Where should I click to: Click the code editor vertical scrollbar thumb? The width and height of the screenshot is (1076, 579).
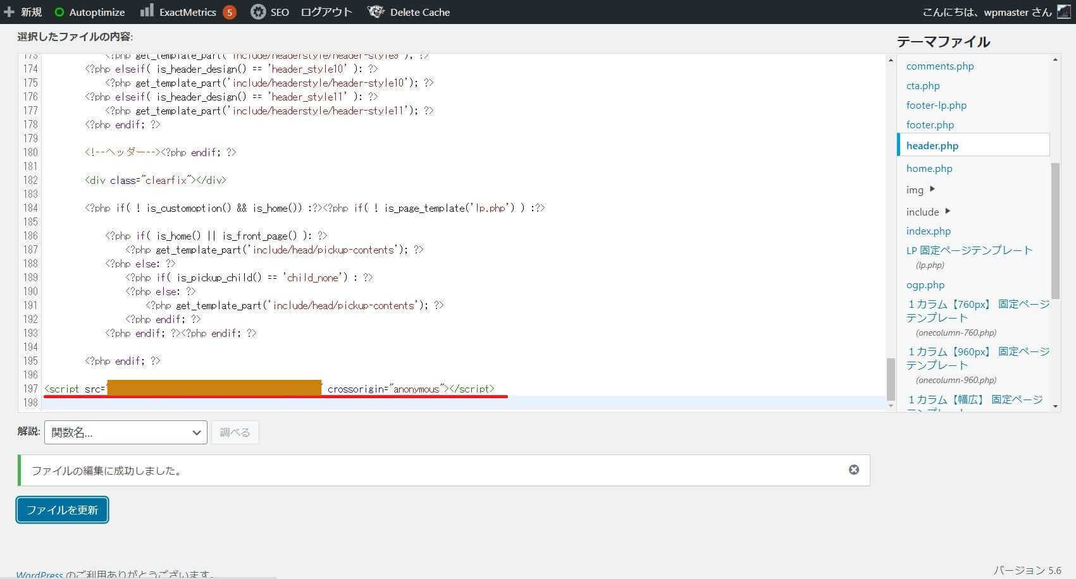point(891,379)
